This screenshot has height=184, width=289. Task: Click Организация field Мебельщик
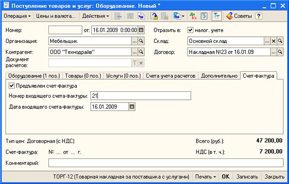pyautogui.click(x=90, y=41)
